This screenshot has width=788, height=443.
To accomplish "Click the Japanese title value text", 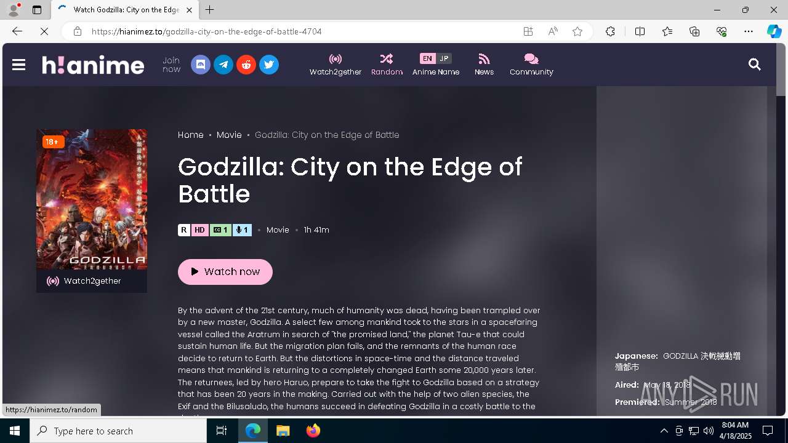I will pos(677,361).
